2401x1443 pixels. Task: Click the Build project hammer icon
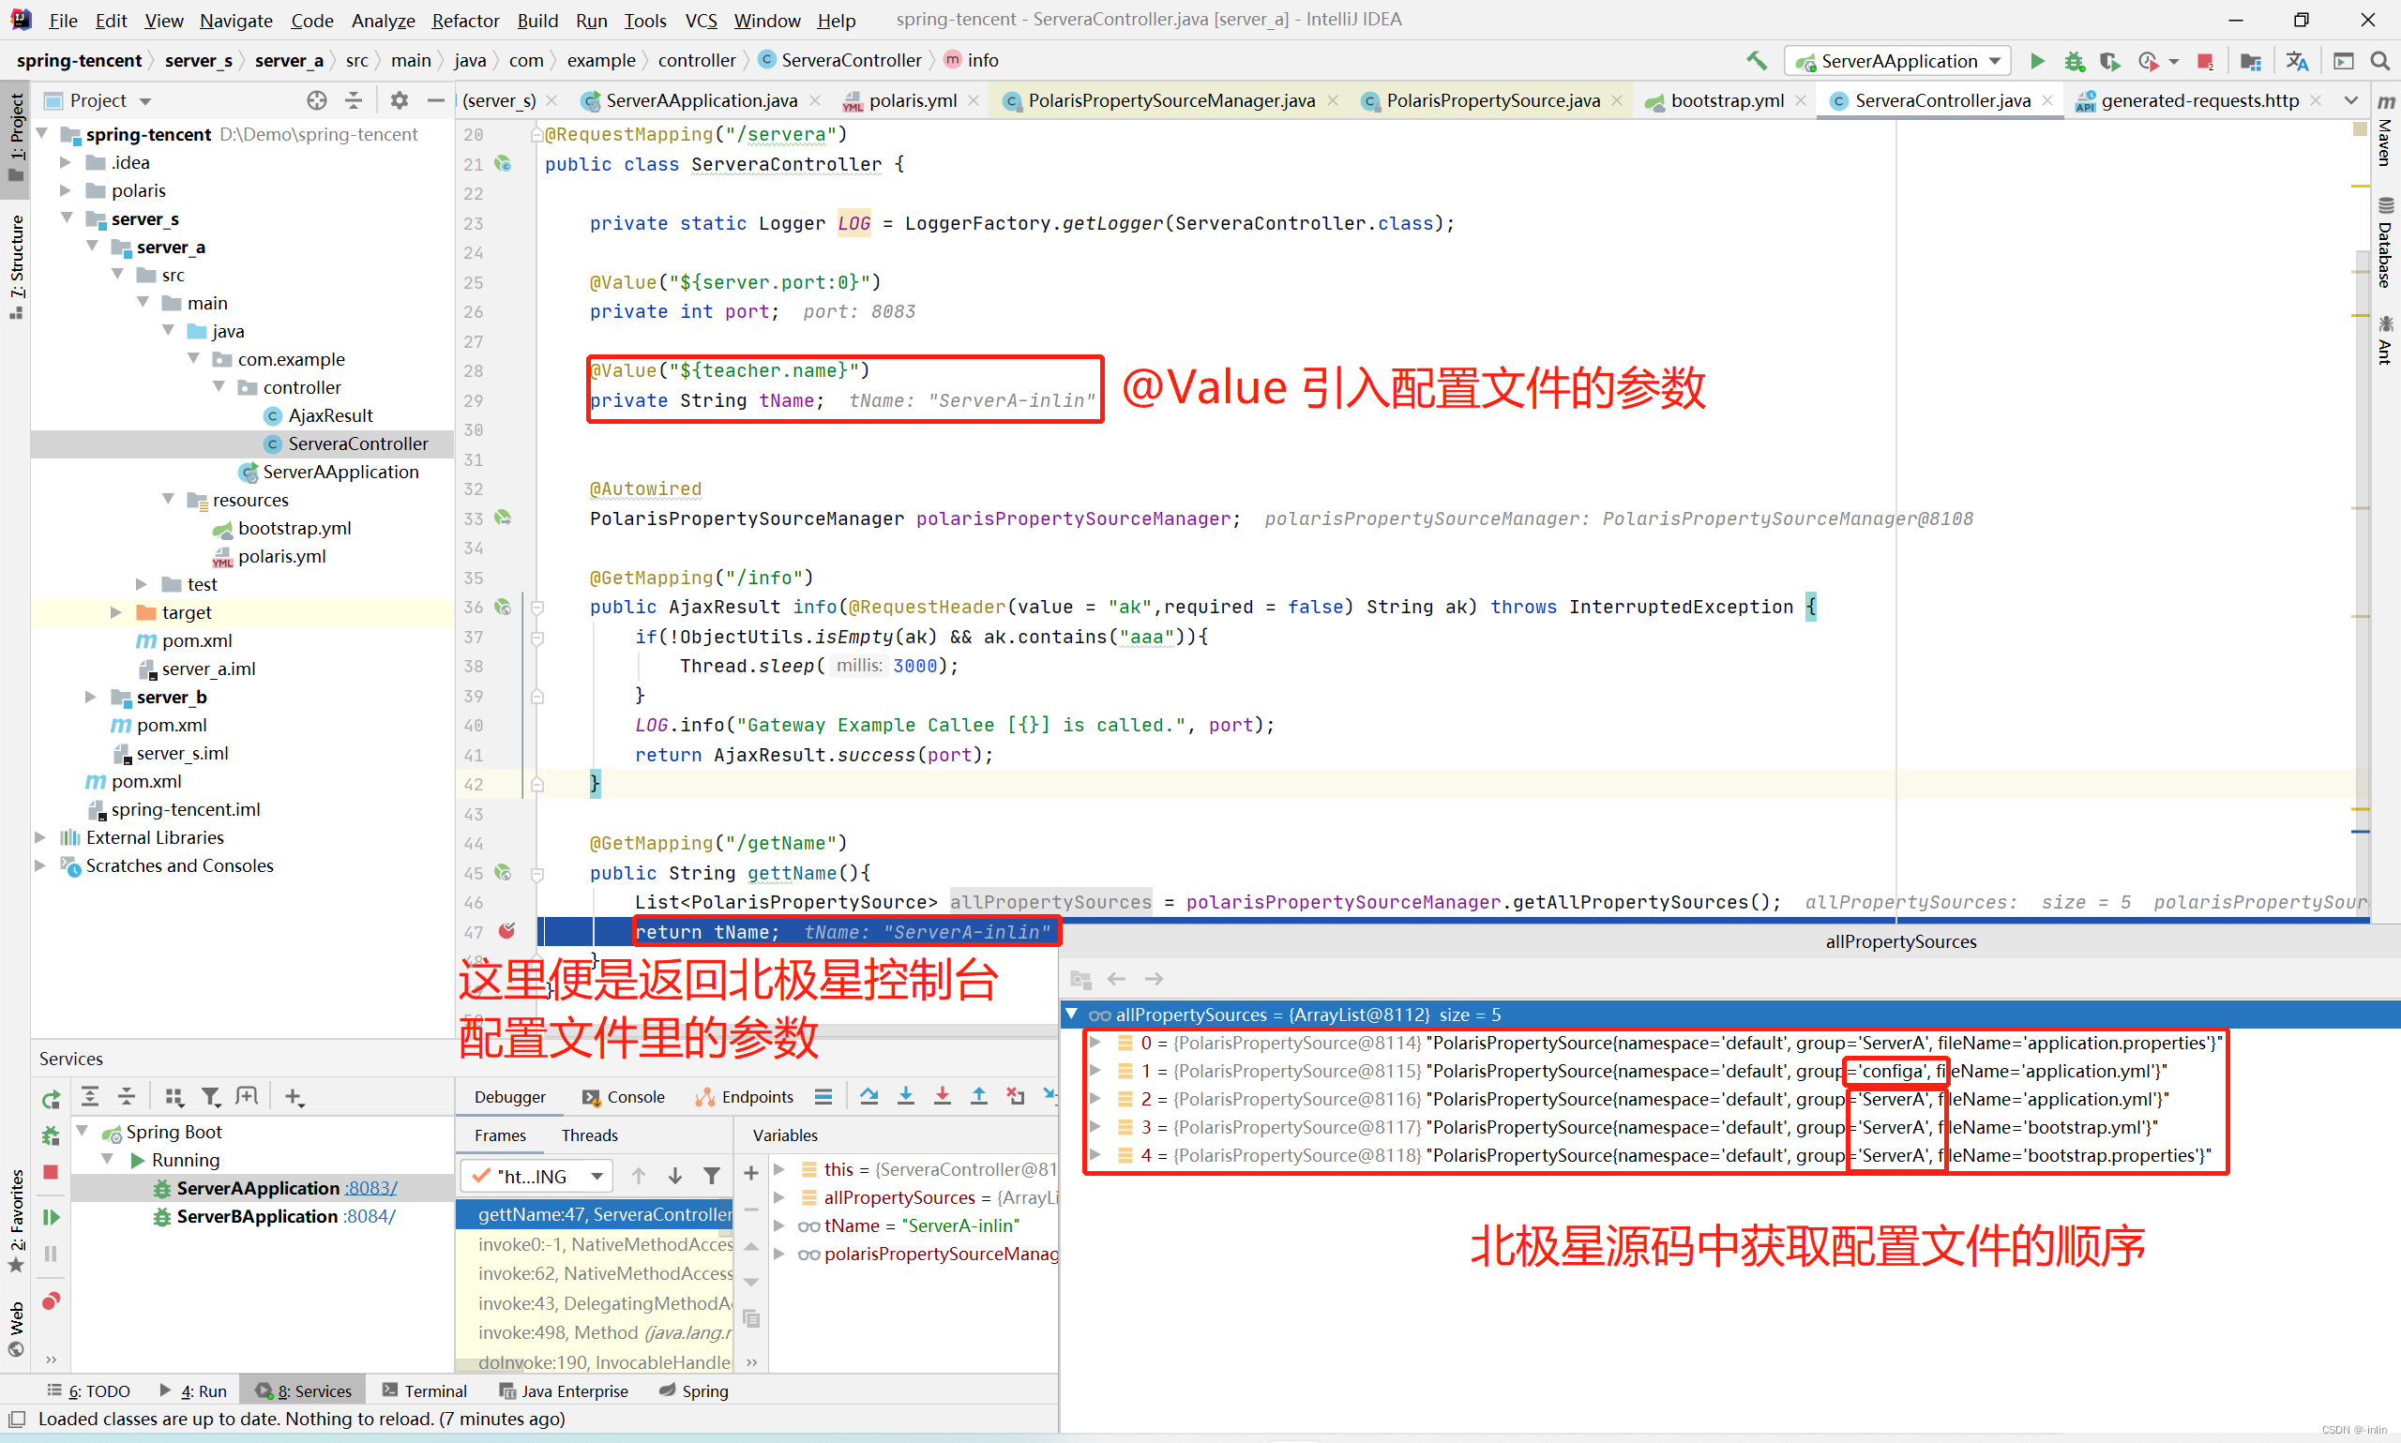pyautogui.click(x=1757, y=60)
